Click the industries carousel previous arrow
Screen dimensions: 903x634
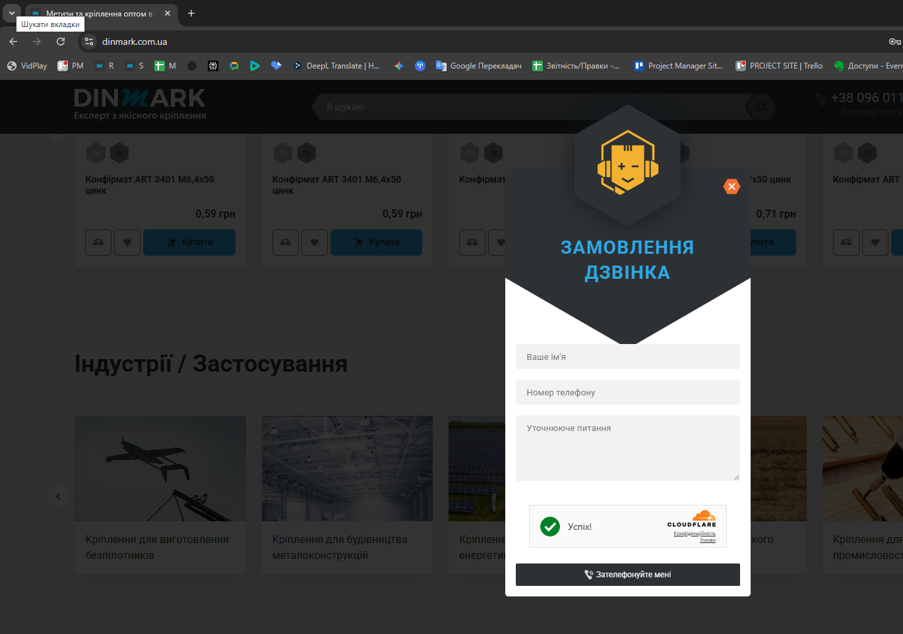point(58,496)
